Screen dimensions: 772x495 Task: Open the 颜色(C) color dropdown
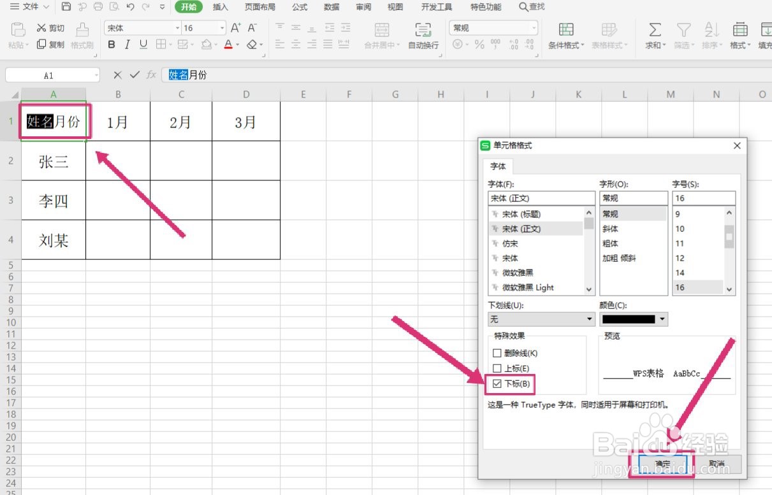[663, 319]
